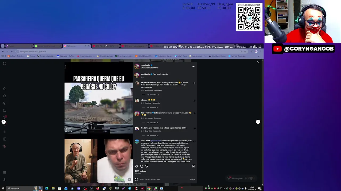Close the Instagram post overlay
The width and height of the screenshot is (341, 191).
pyautogui.click(x=258, y=62)
